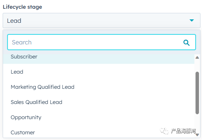Click the WeChat logo watermark icon

pyautogui.click(x=164, y=131)
